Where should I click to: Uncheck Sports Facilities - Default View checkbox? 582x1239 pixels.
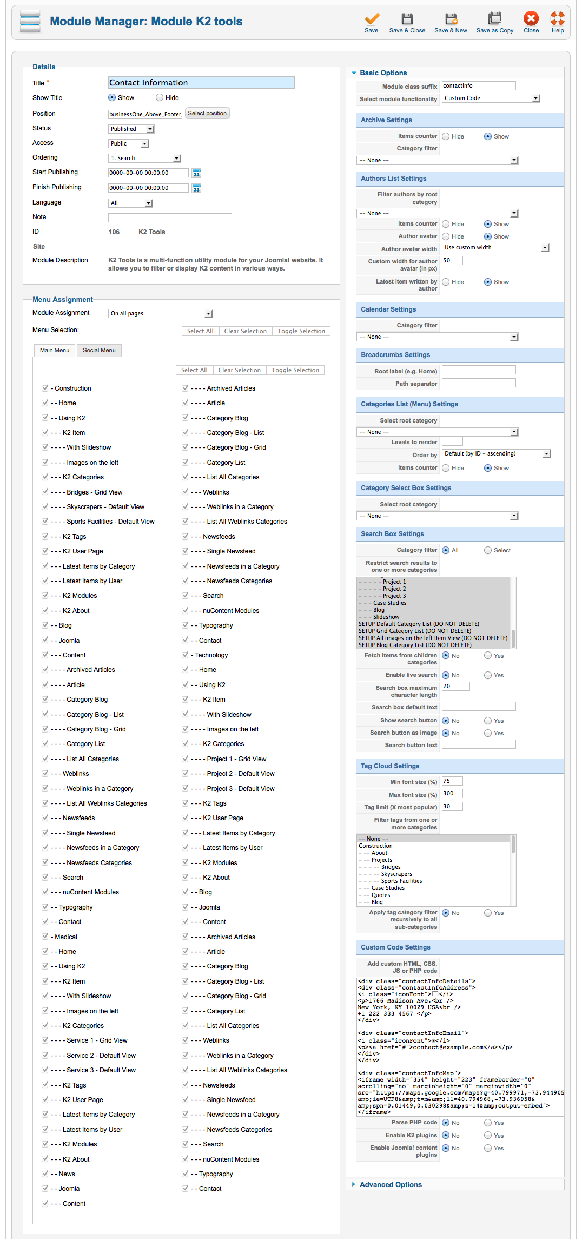pyautogui.click(x=45, y=521)
